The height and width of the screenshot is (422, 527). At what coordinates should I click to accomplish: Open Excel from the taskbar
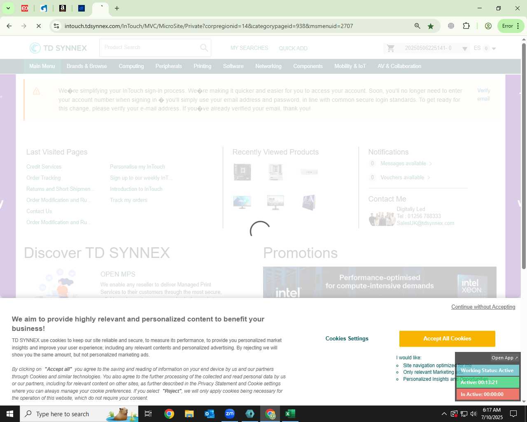pos(290,414)
